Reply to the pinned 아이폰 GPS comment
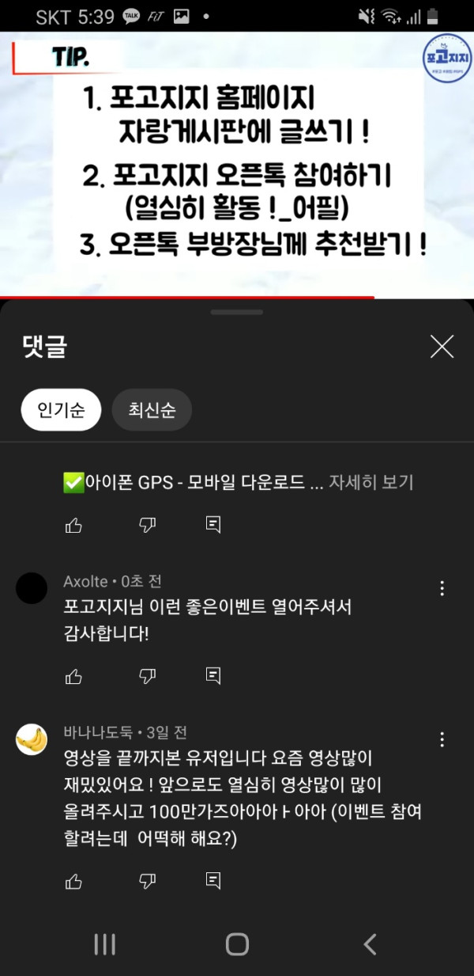The image size is (474, 976). (x=213, y=525)
